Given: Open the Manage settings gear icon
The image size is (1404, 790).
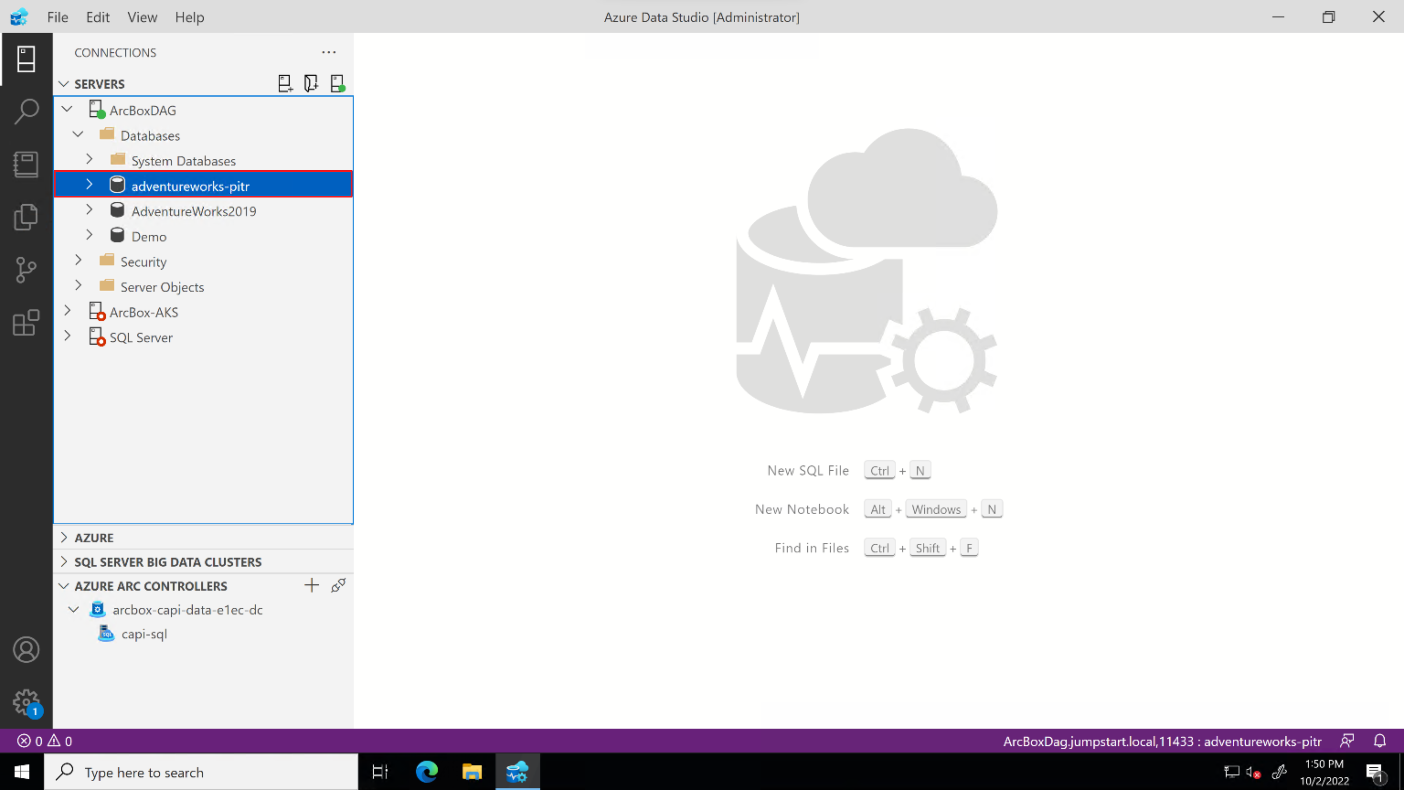Looking at the screenshot, I should [x=26, y=703].
